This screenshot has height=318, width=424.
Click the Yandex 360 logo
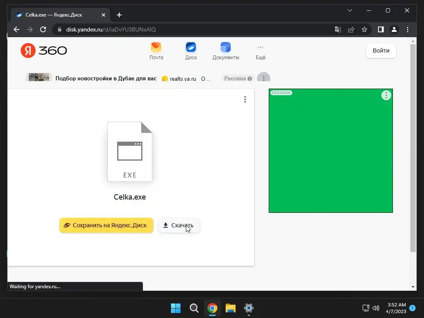pos(43,50)
